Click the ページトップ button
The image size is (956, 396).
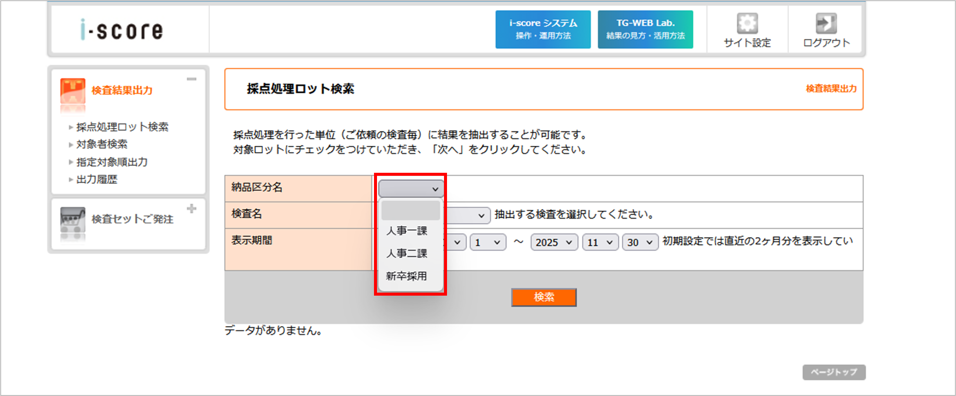(x=833, y=372)
